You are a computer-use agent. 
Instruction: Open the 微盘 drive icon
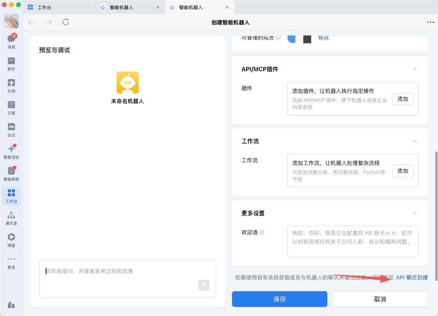(11, 237)
